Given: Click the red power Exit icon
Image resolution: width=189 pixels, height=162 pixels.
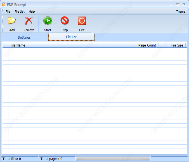Looking at the screenshot, I should [x=82, y=21].
